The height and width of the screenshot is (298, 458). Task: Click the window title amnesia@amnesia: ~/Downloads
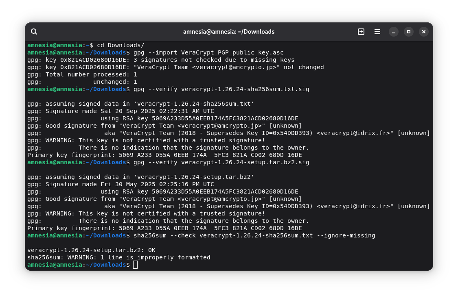tap(228, 31)
